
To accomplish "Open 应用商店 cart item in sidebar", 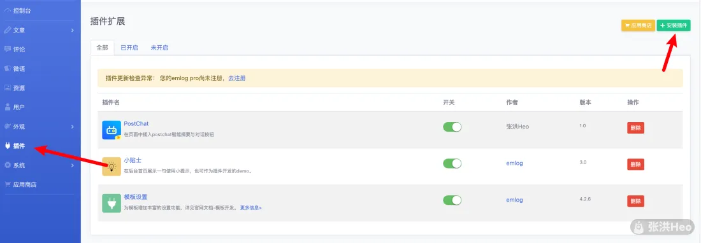I will pos(40,184).
